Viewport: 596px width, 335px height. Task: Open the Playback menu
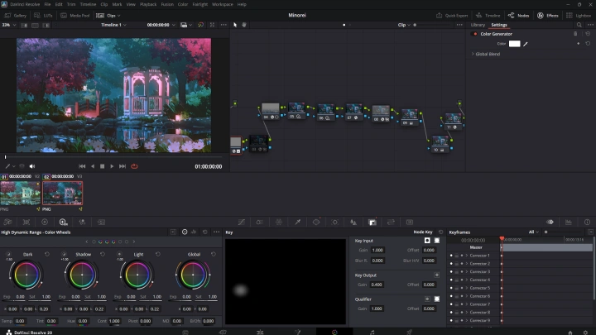tap(148, 5)
